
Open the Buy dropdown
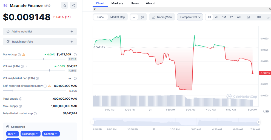pyautogui.click(x=12, y=134)
